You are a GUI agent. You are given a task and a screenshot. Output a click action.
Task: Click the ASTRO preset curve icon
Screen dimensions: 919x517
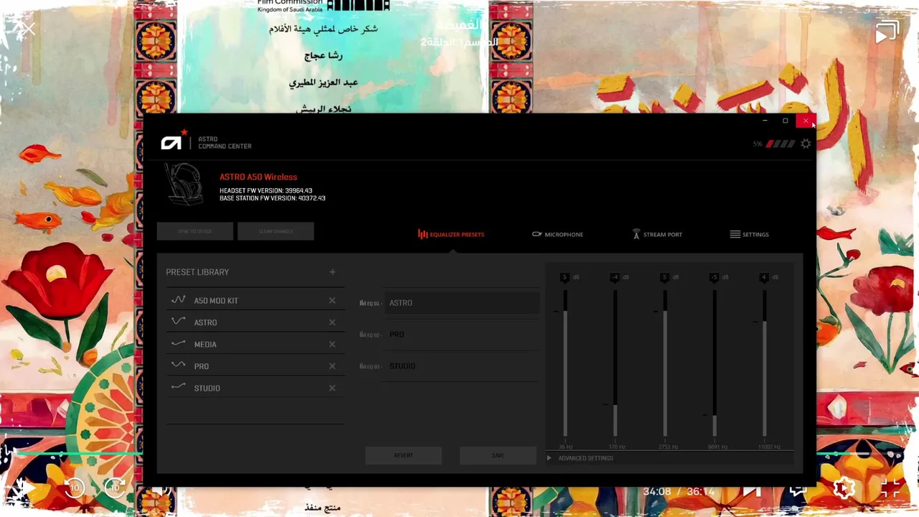(178, 322)
